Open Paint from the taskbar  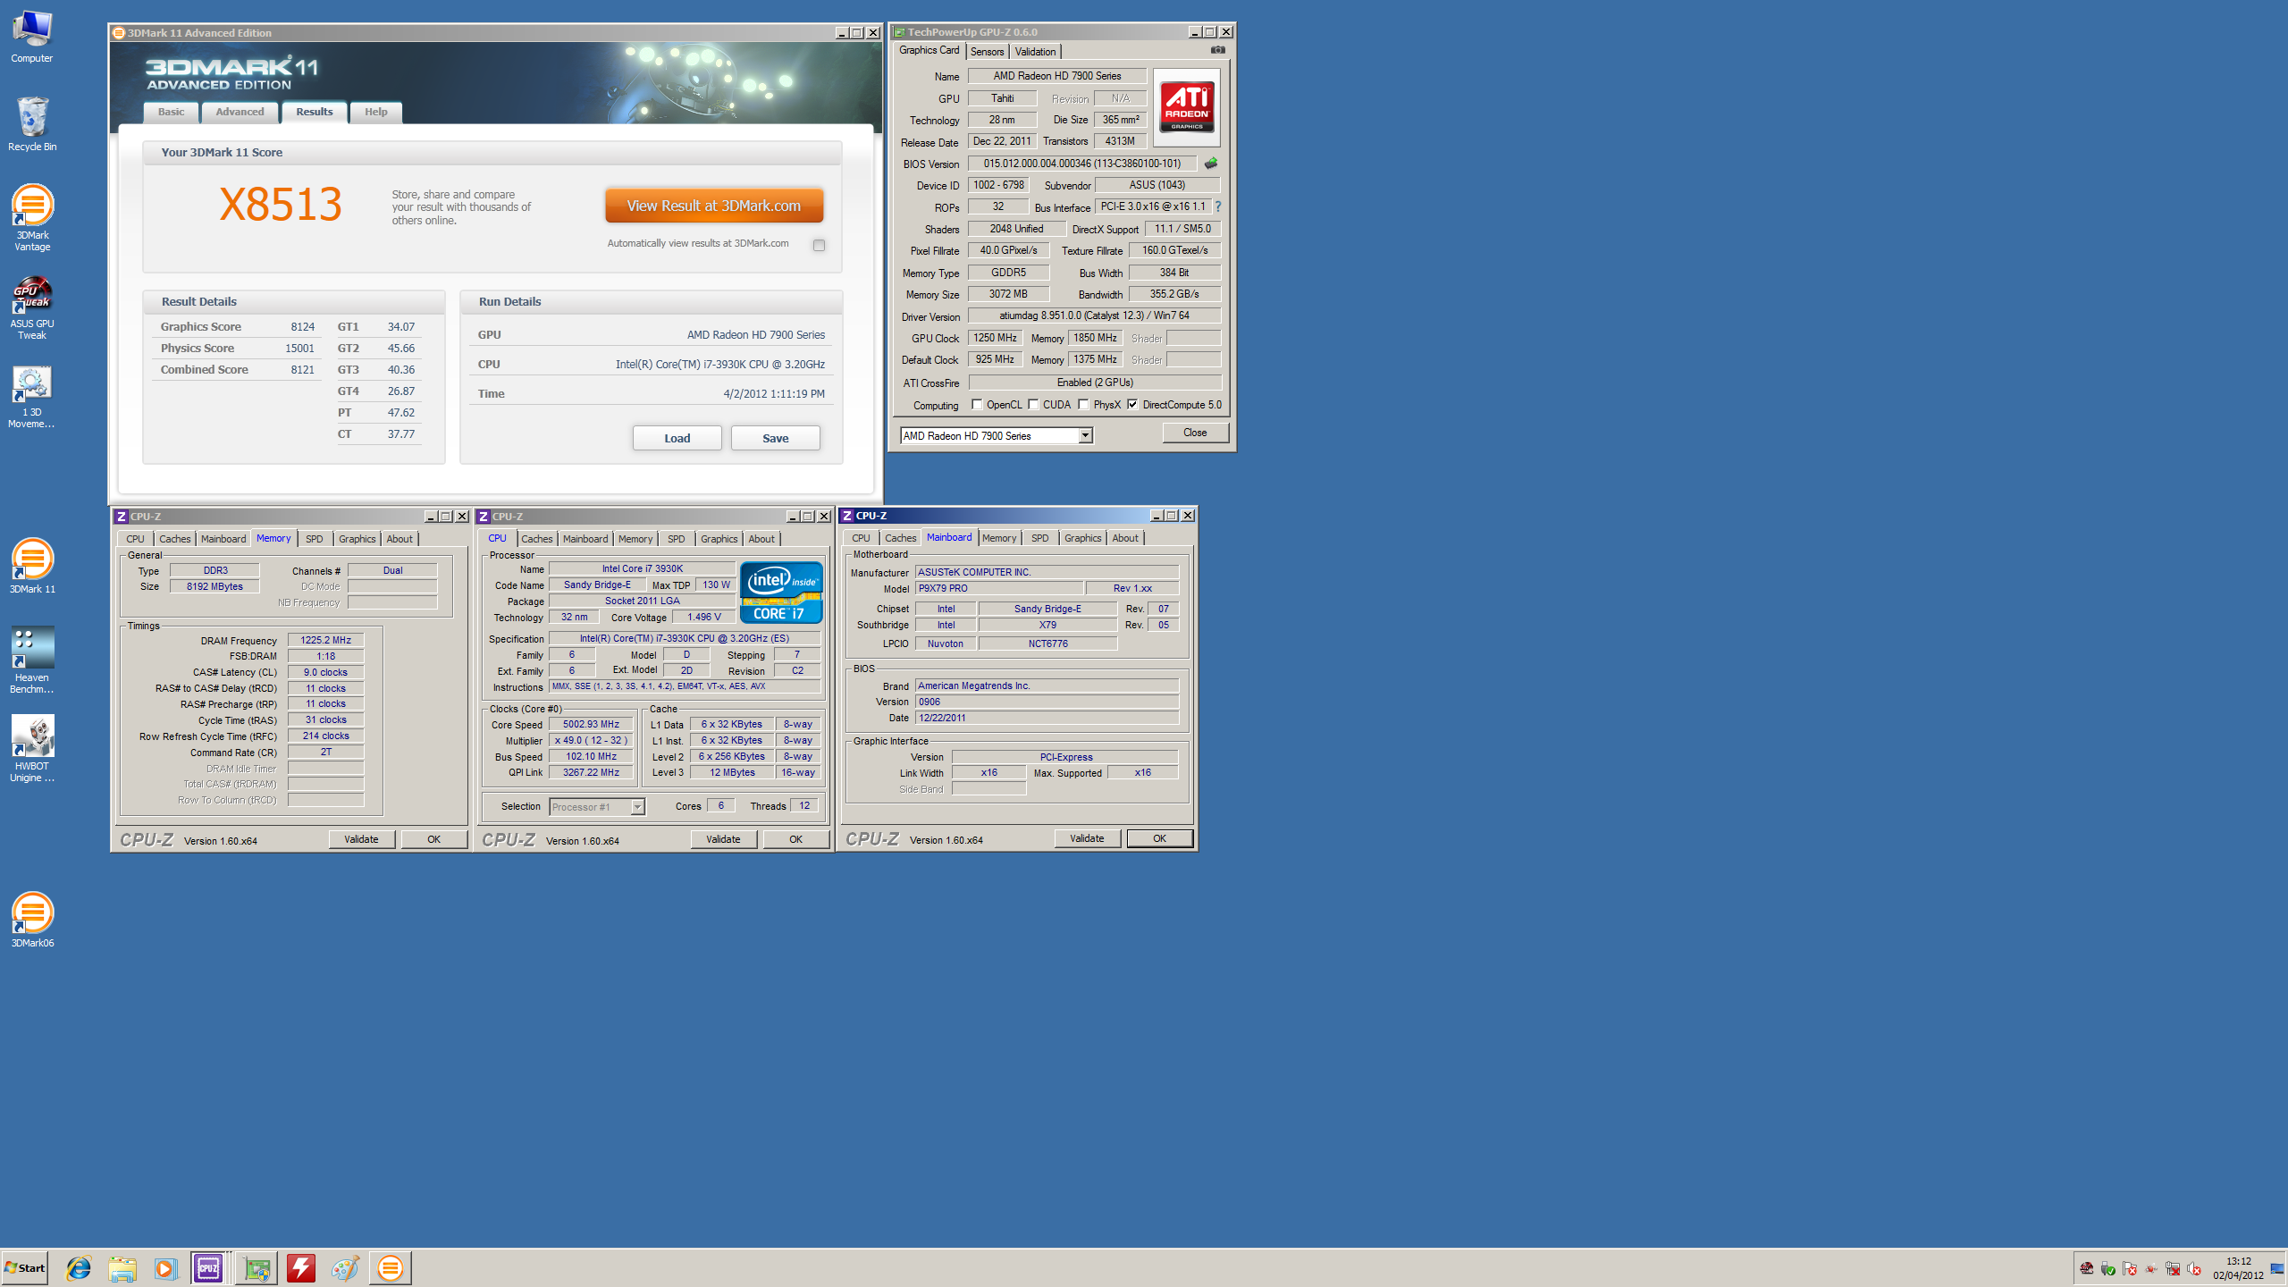[345, 1268]
